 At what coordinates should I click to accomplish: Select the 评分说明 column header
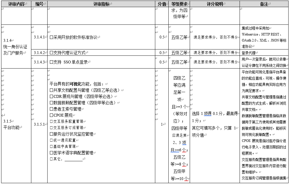coord(215,4)
